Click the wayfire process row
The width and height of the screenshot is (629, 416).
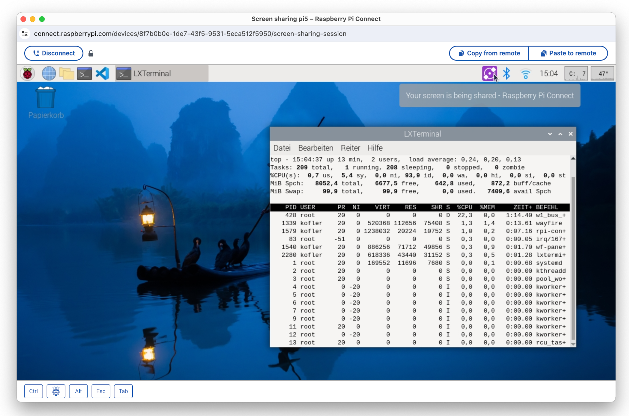tap(420, 223)
